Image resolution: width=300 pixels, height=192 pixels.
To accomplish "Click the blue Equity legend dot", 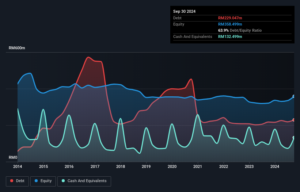I will 36,181.
